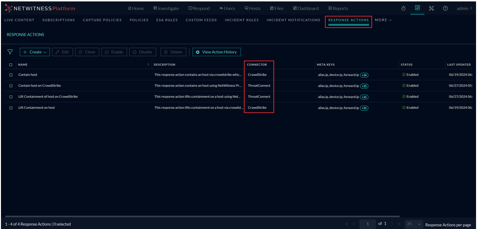Sort by Connector column header
The image size is (477, 229).
257,65
